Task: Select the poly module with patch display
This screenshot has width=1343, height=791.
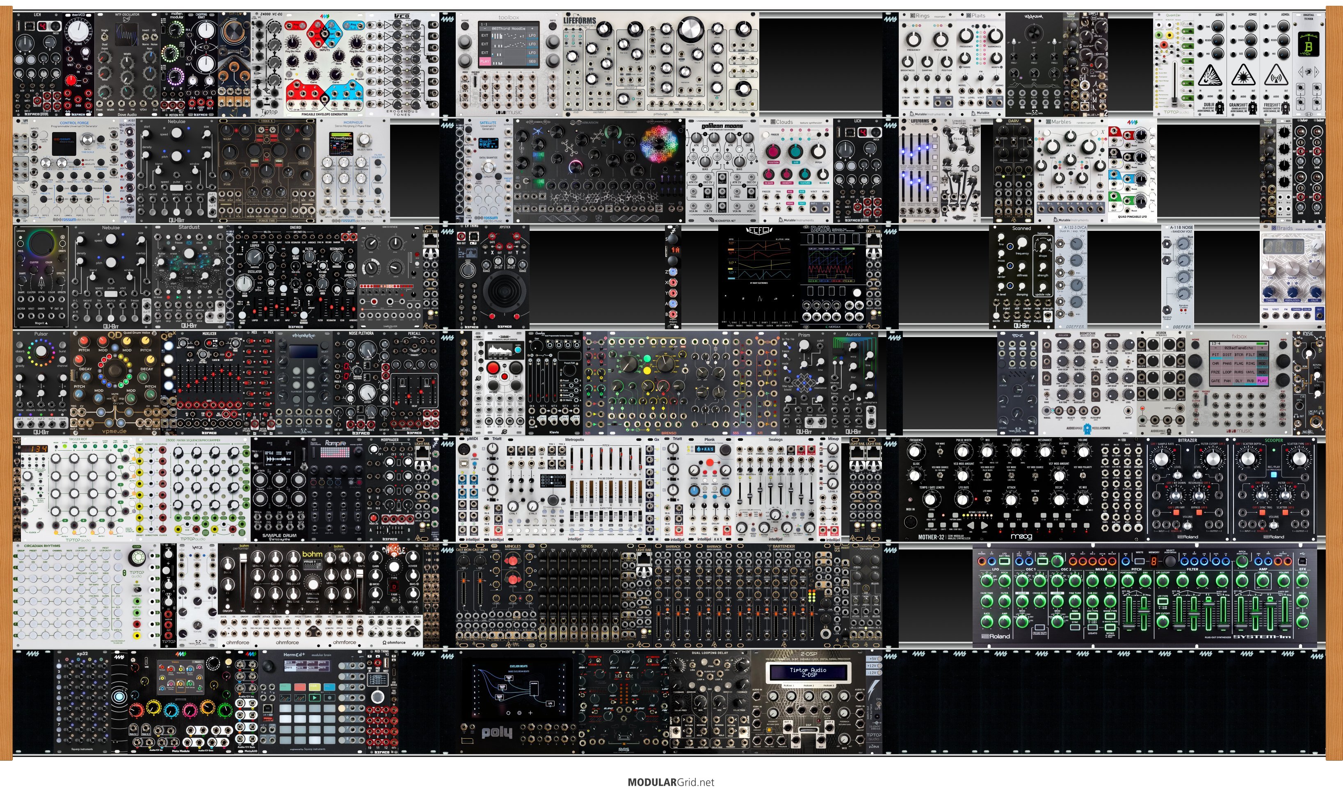Action: 517,702
